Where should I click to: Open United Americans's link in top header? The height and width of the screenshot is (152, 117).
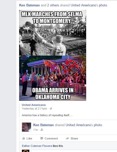click(84, 5)
